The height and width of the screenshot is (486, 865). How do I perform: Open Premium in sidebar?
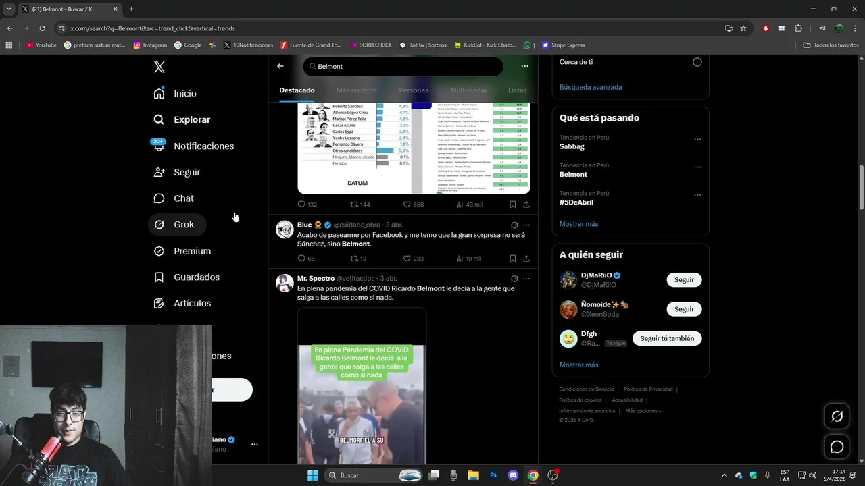[182, 251]
